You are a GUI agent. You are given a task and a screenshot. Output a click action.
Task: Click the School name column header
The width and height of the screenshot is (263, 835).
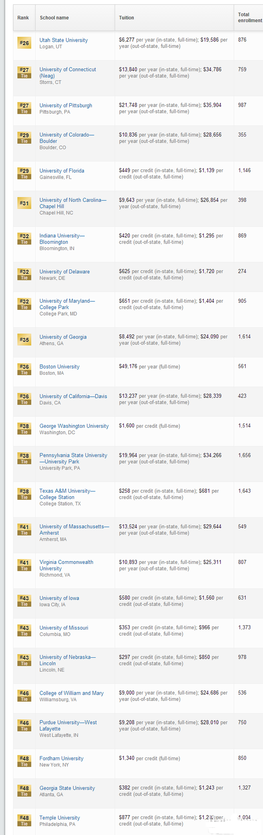click(x=54, y=18)
